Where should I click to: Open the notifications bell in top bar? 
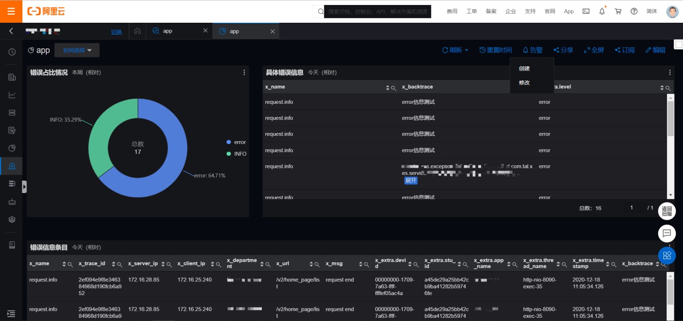(x=602, y=11)
